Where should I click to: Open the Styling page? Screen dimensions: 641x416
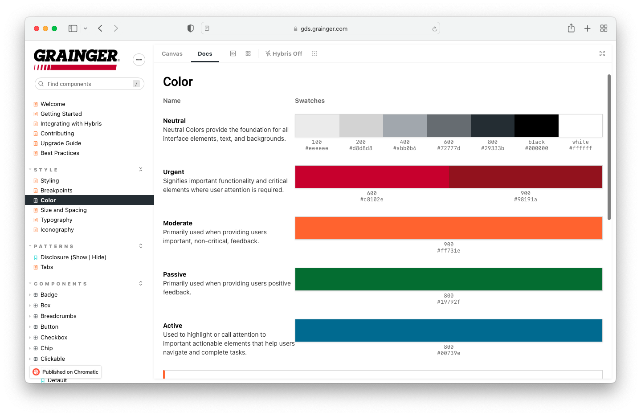[49, 181]
